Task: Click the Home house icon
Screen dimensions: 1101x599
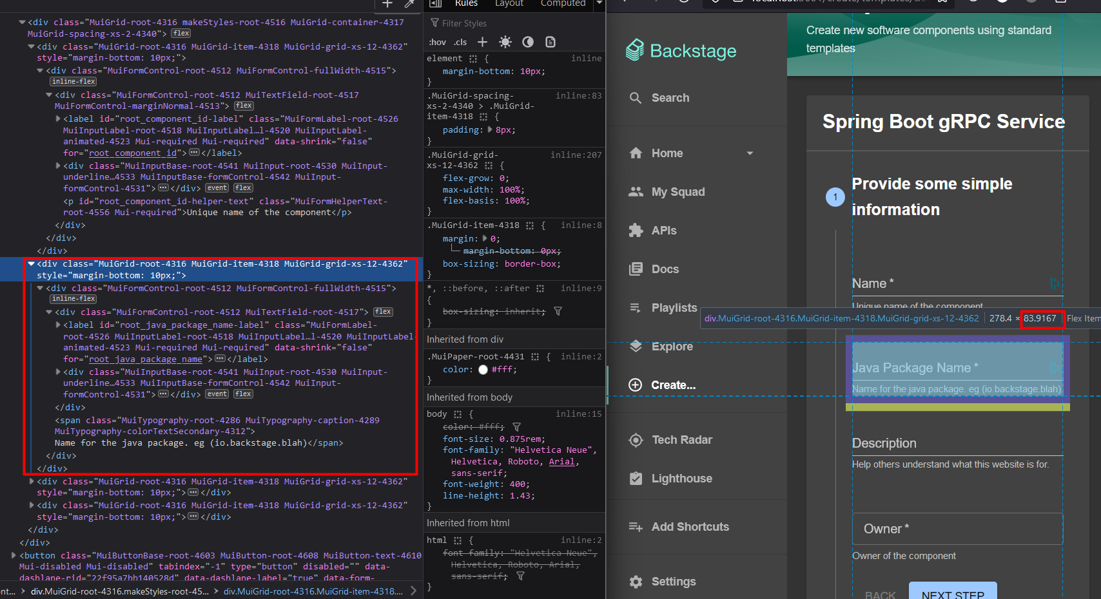Action: [x=636, y=153]
